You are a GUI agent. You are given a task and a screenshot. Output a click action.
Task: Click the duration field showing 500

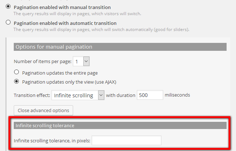tap(150, 95)
